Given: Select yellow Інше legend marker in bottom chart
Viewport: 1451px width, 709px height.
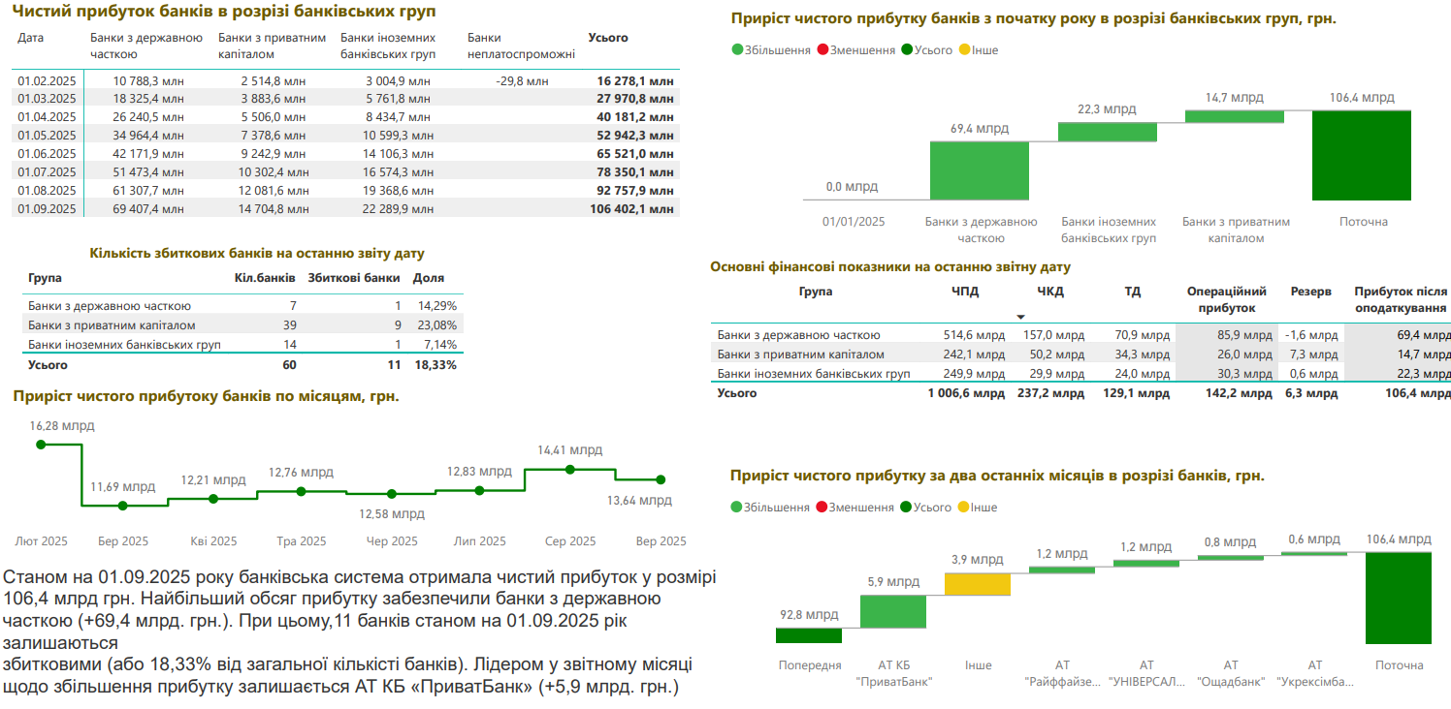Looking at the screenshot, I should pos(962,508).
